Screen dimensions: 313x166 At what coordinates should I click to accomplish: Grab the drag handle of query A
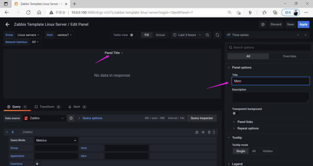214,132
